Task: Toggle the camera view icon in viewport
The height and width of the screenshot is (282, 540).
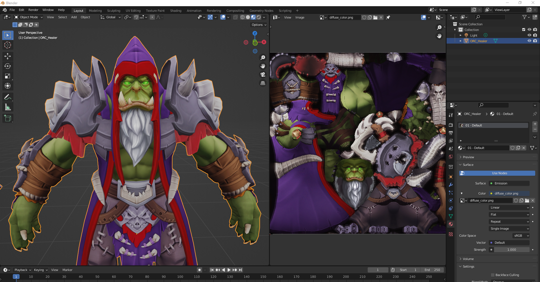Action: [263, 75]
